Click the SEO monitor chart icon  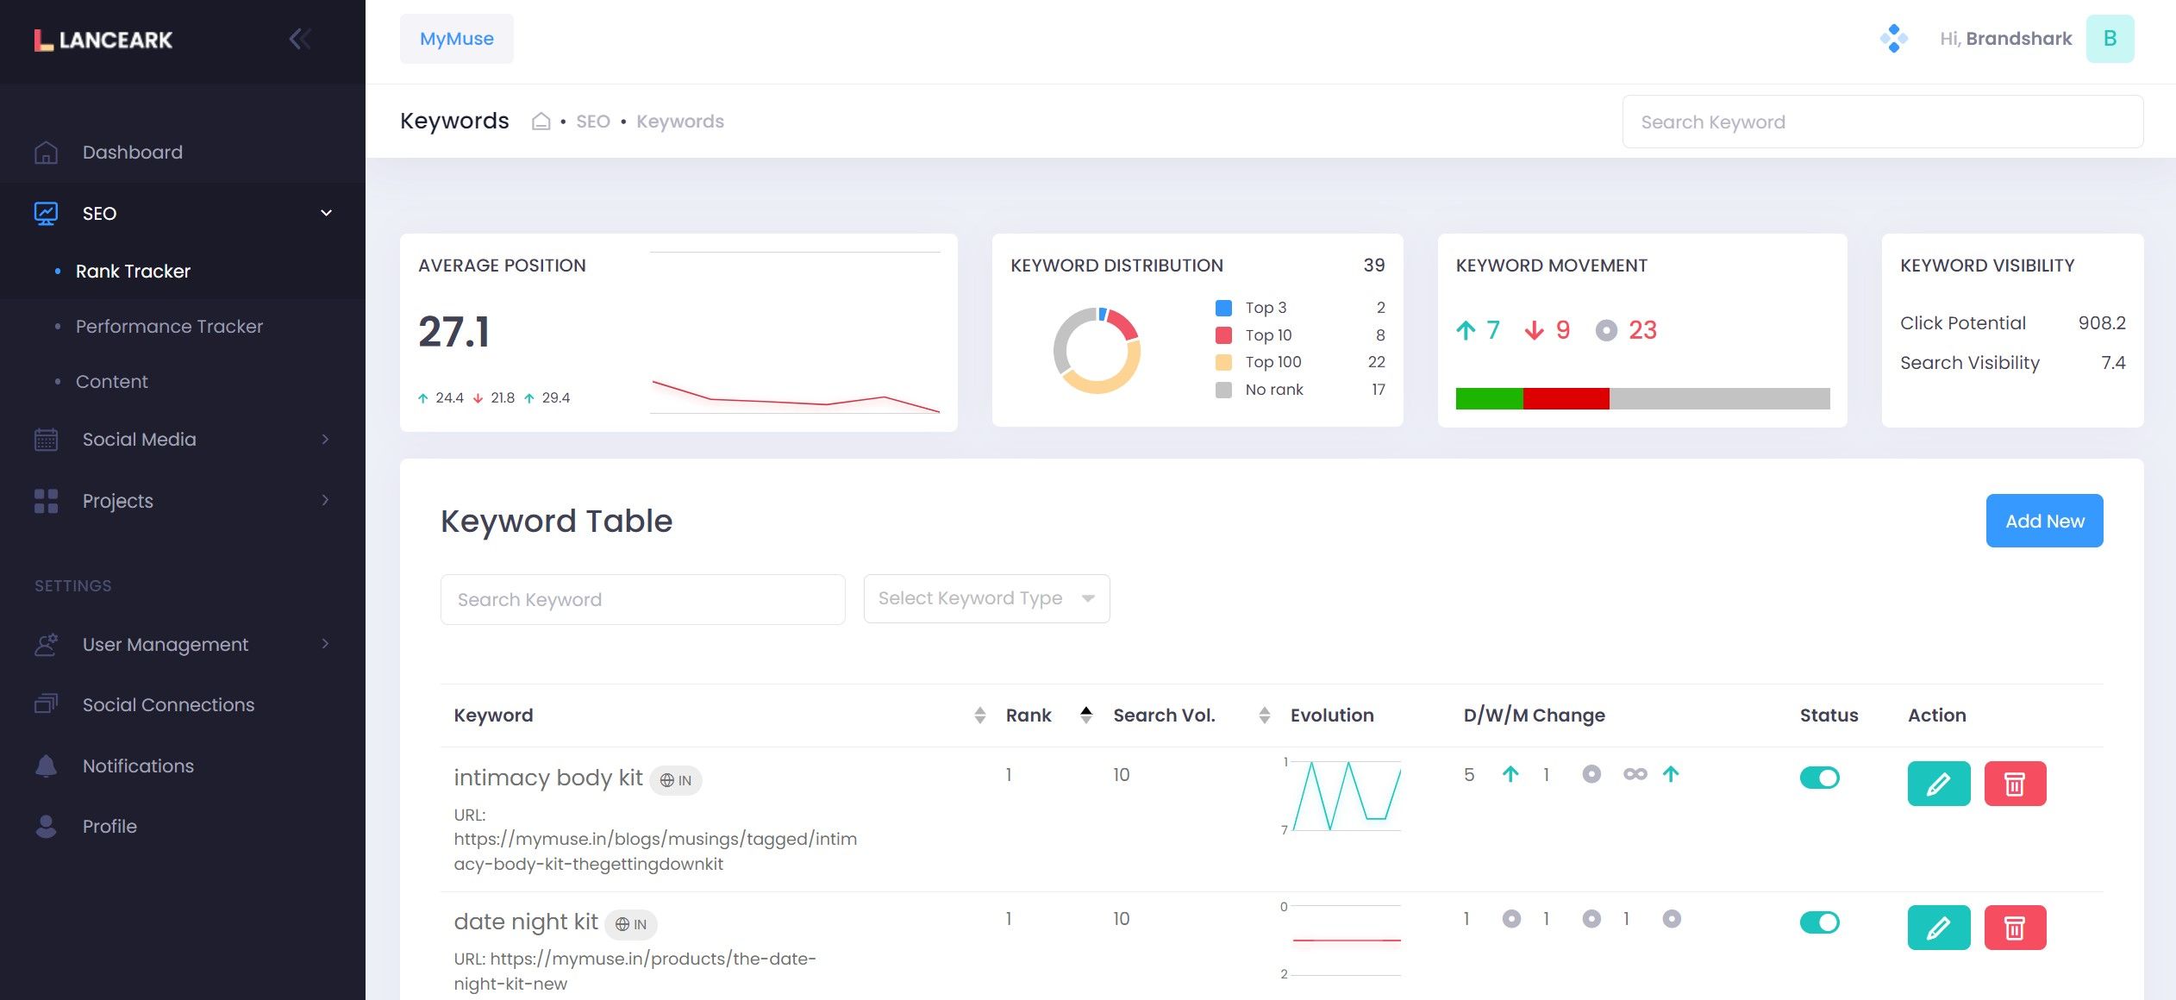click(46, 213)
